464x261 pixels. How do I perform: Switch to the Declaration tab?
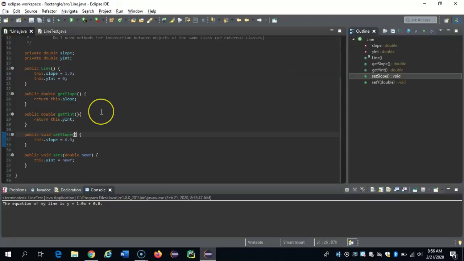67,190
